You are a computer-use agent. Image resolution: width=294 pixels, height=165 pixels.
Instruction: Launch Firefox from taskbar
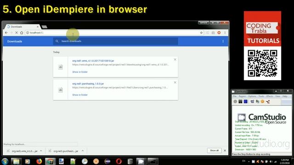(39, 161)
